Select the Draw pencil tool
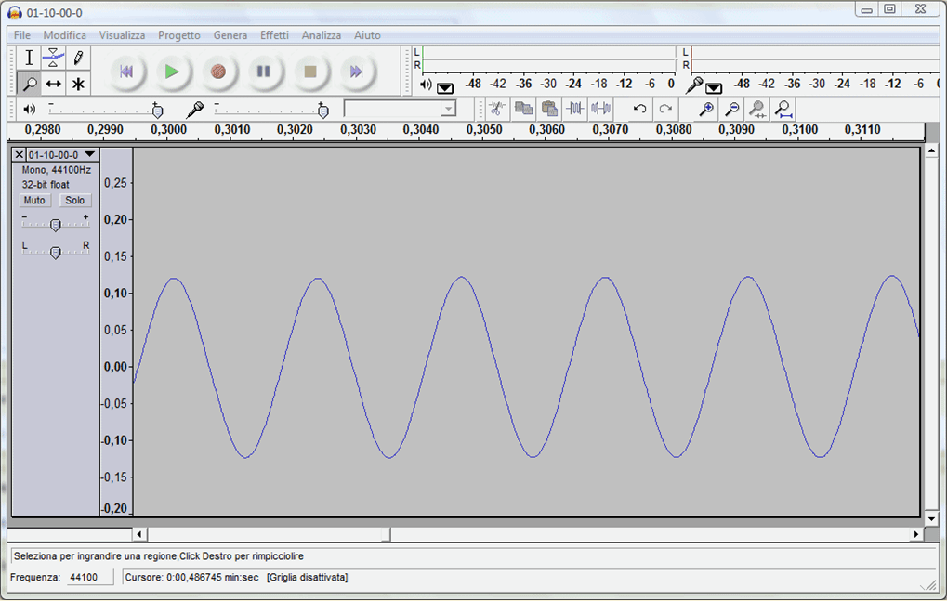The height and width of the screenshot is (601, 947). pos(78,58)
